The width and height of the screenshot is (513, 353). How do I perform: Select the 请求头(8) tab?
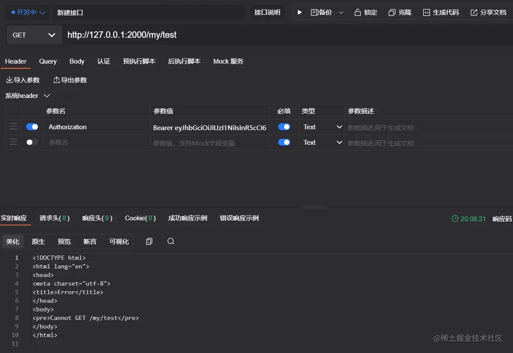(x=54, y=218)
